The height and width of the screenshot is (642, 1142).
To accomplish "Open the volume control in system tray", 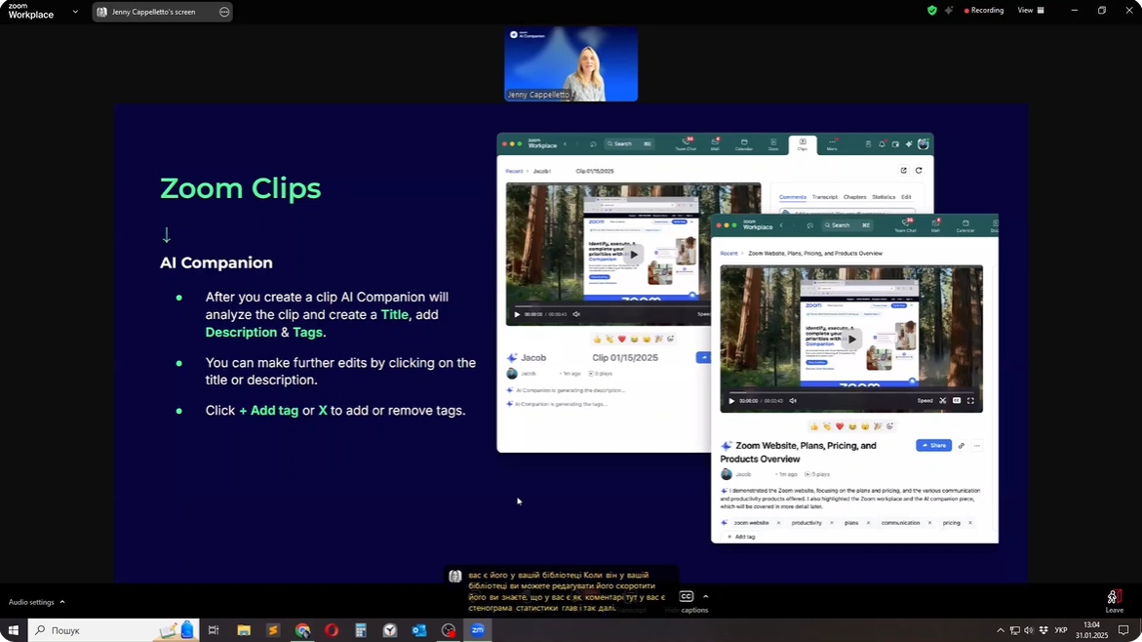I will click(1028, 630).
